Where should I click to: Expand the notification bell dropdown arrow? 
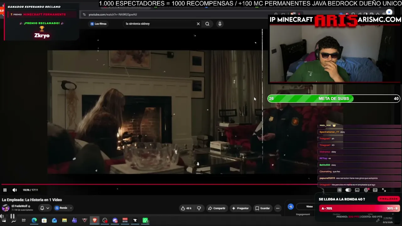pyautogui.click(x=48, y=208)
